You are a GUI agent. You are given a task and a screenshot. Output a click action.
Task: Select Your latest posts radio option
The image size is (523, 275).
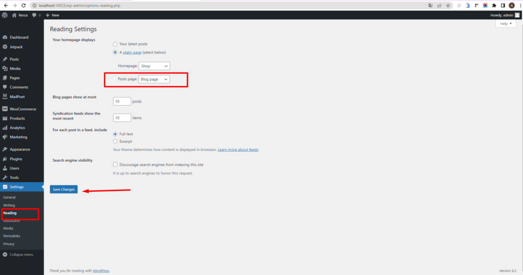point(115,44)
